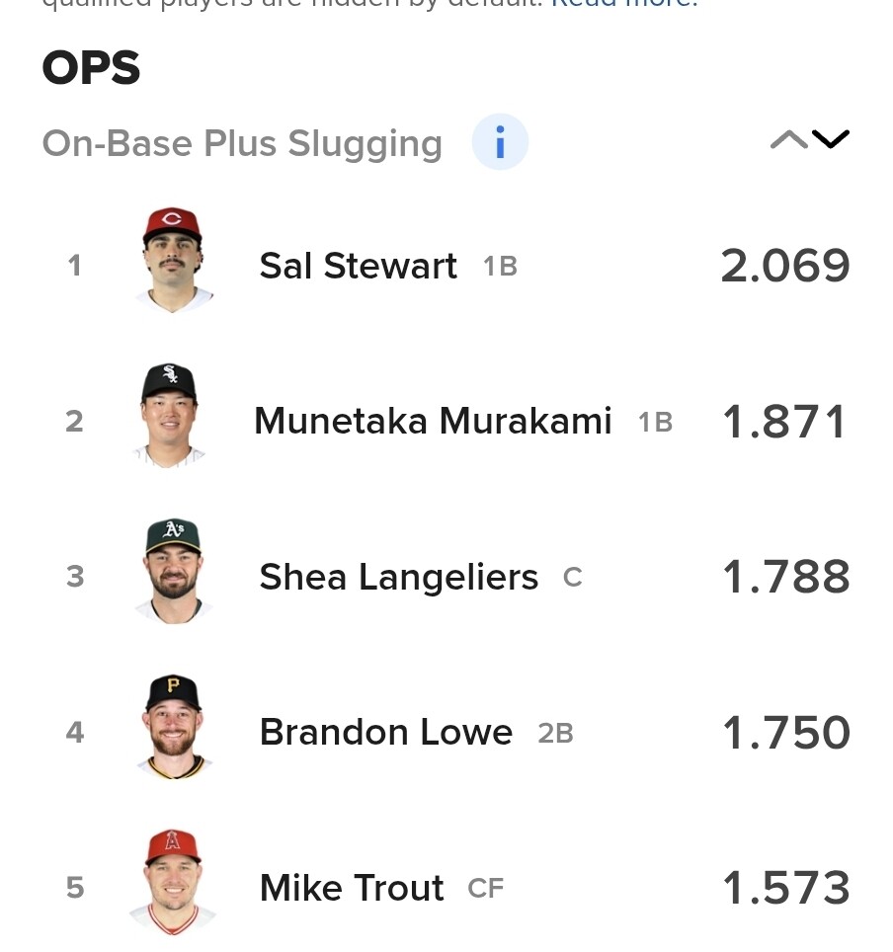Open Munetaka Murakami's headshot photo

click(x=170, y=416)
